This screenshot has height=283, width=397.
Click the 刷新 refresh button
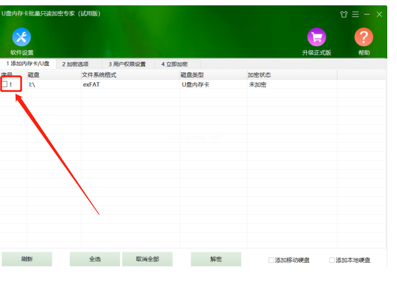coord(27,259)
